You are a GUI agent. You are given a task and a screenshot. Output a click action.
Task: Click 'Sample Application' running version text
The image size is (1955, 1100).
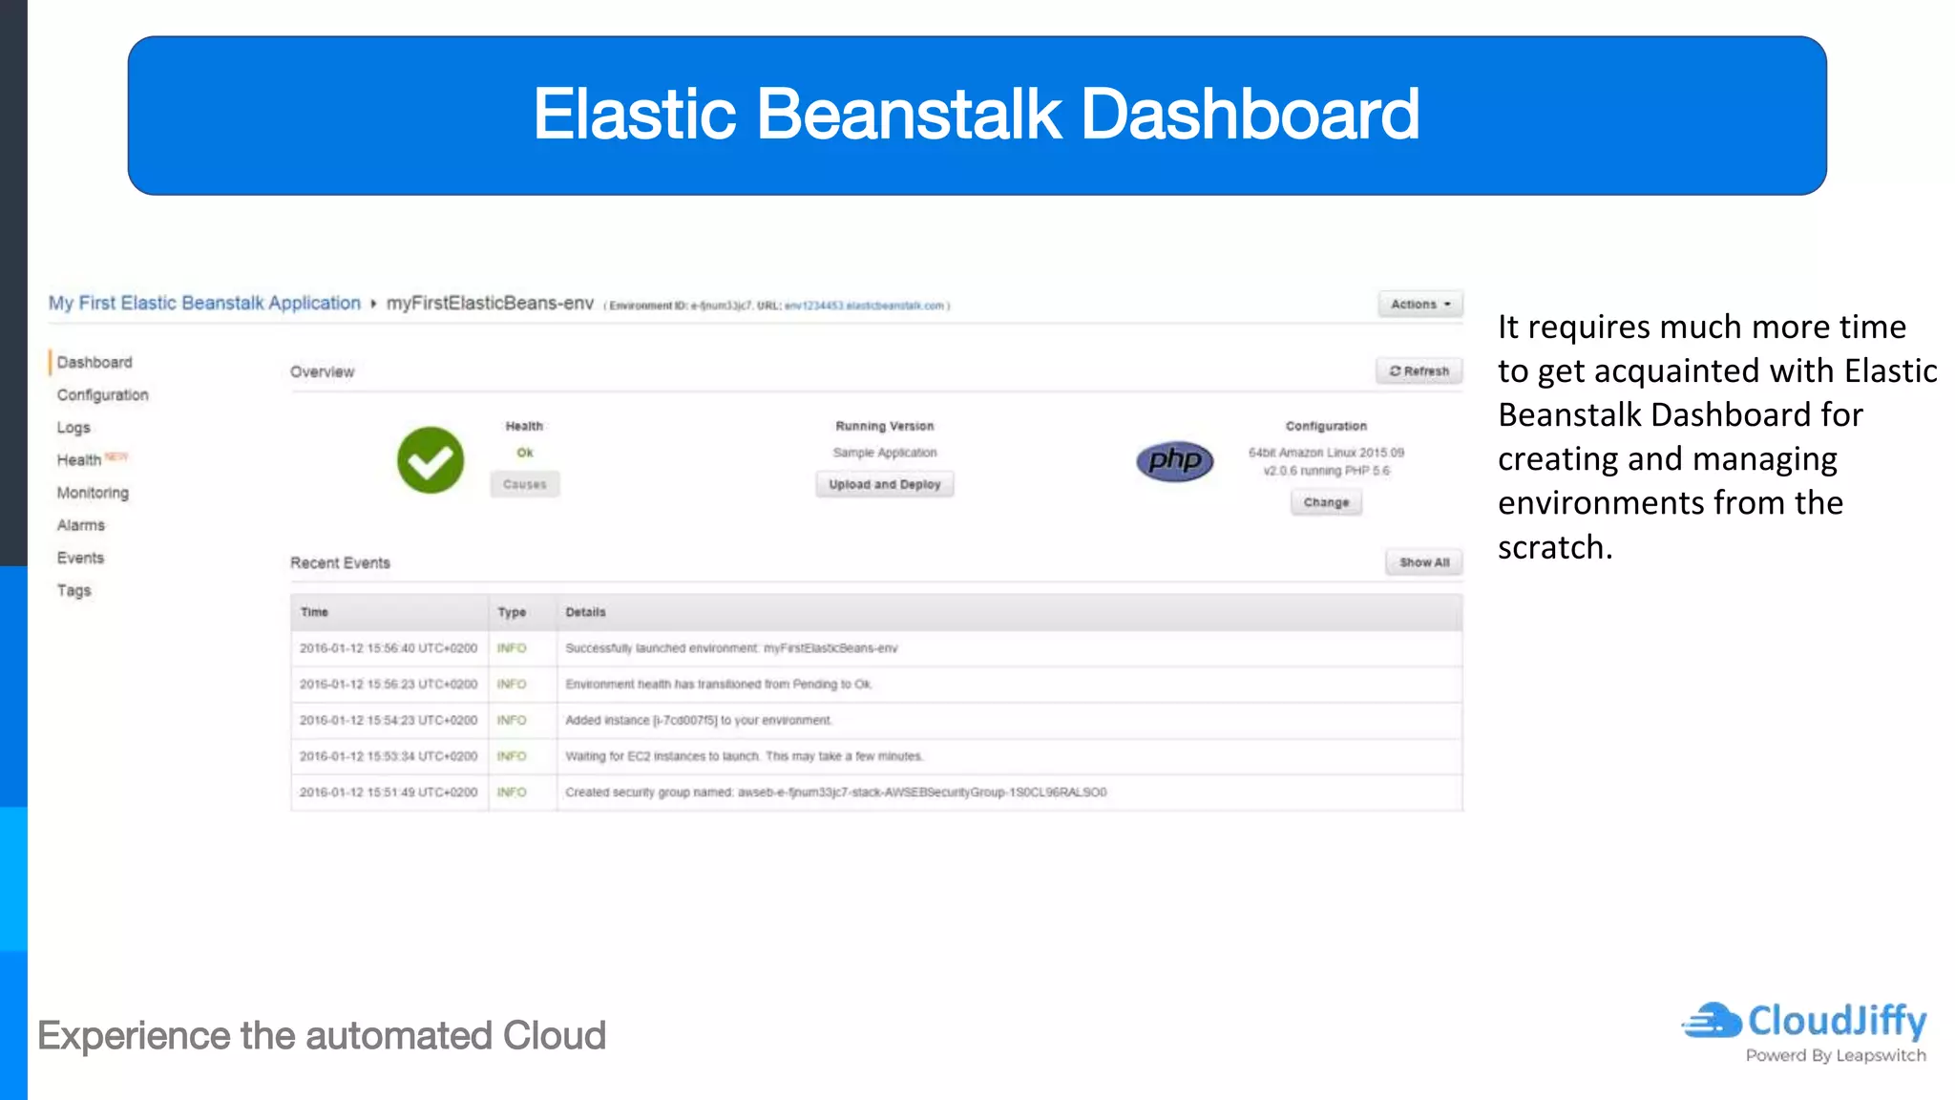885,453
